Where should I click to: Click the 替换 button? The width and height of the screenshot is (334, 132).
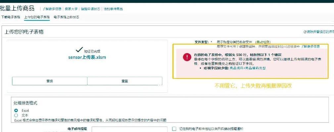pyautogui.click(x=50, y=81)
